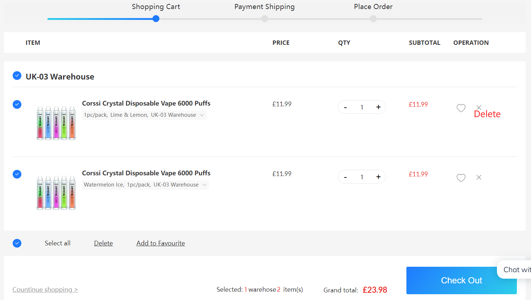Open Watermelon Ice product thumbnail
The image size is (531, 300).
56,193
